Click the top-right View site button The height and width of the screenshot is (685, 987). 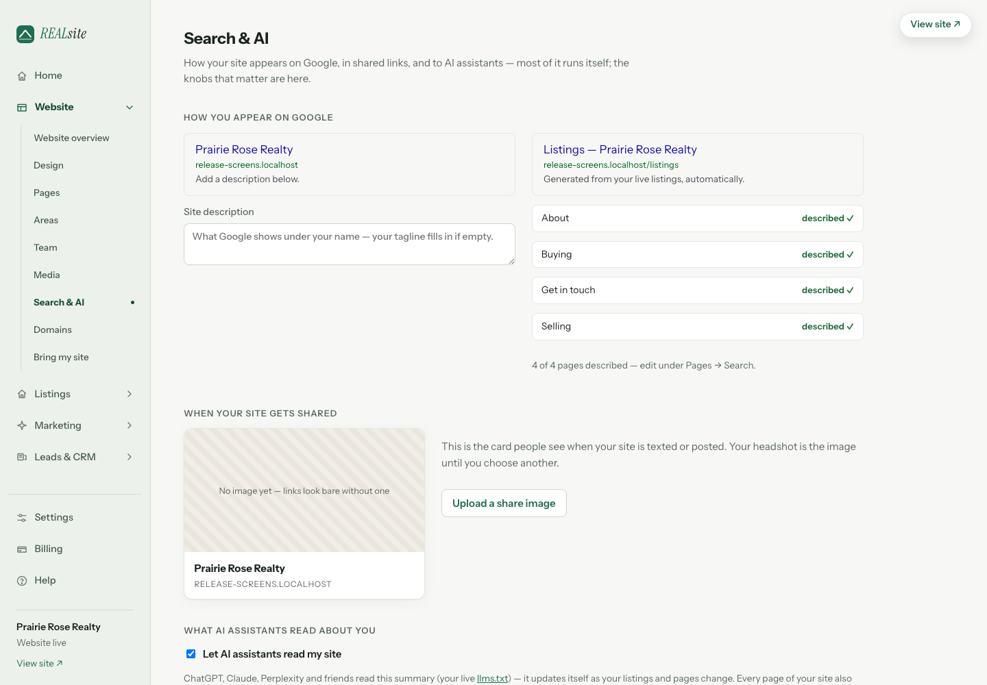tap(936, 25)
